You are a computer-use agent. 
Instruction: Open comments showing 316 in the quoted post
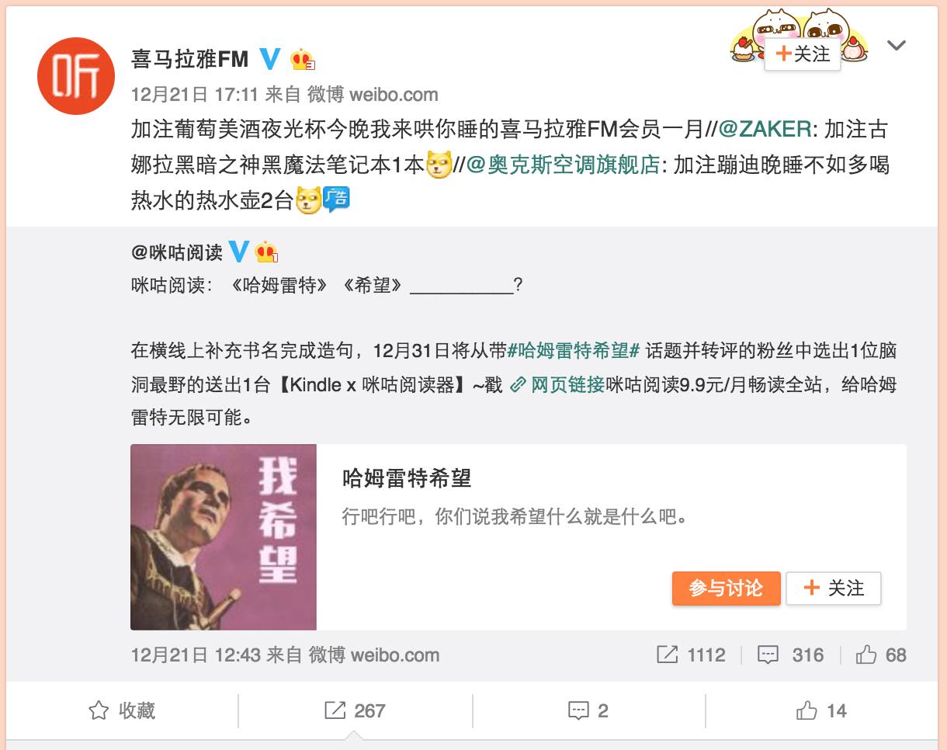pos(790,655)
